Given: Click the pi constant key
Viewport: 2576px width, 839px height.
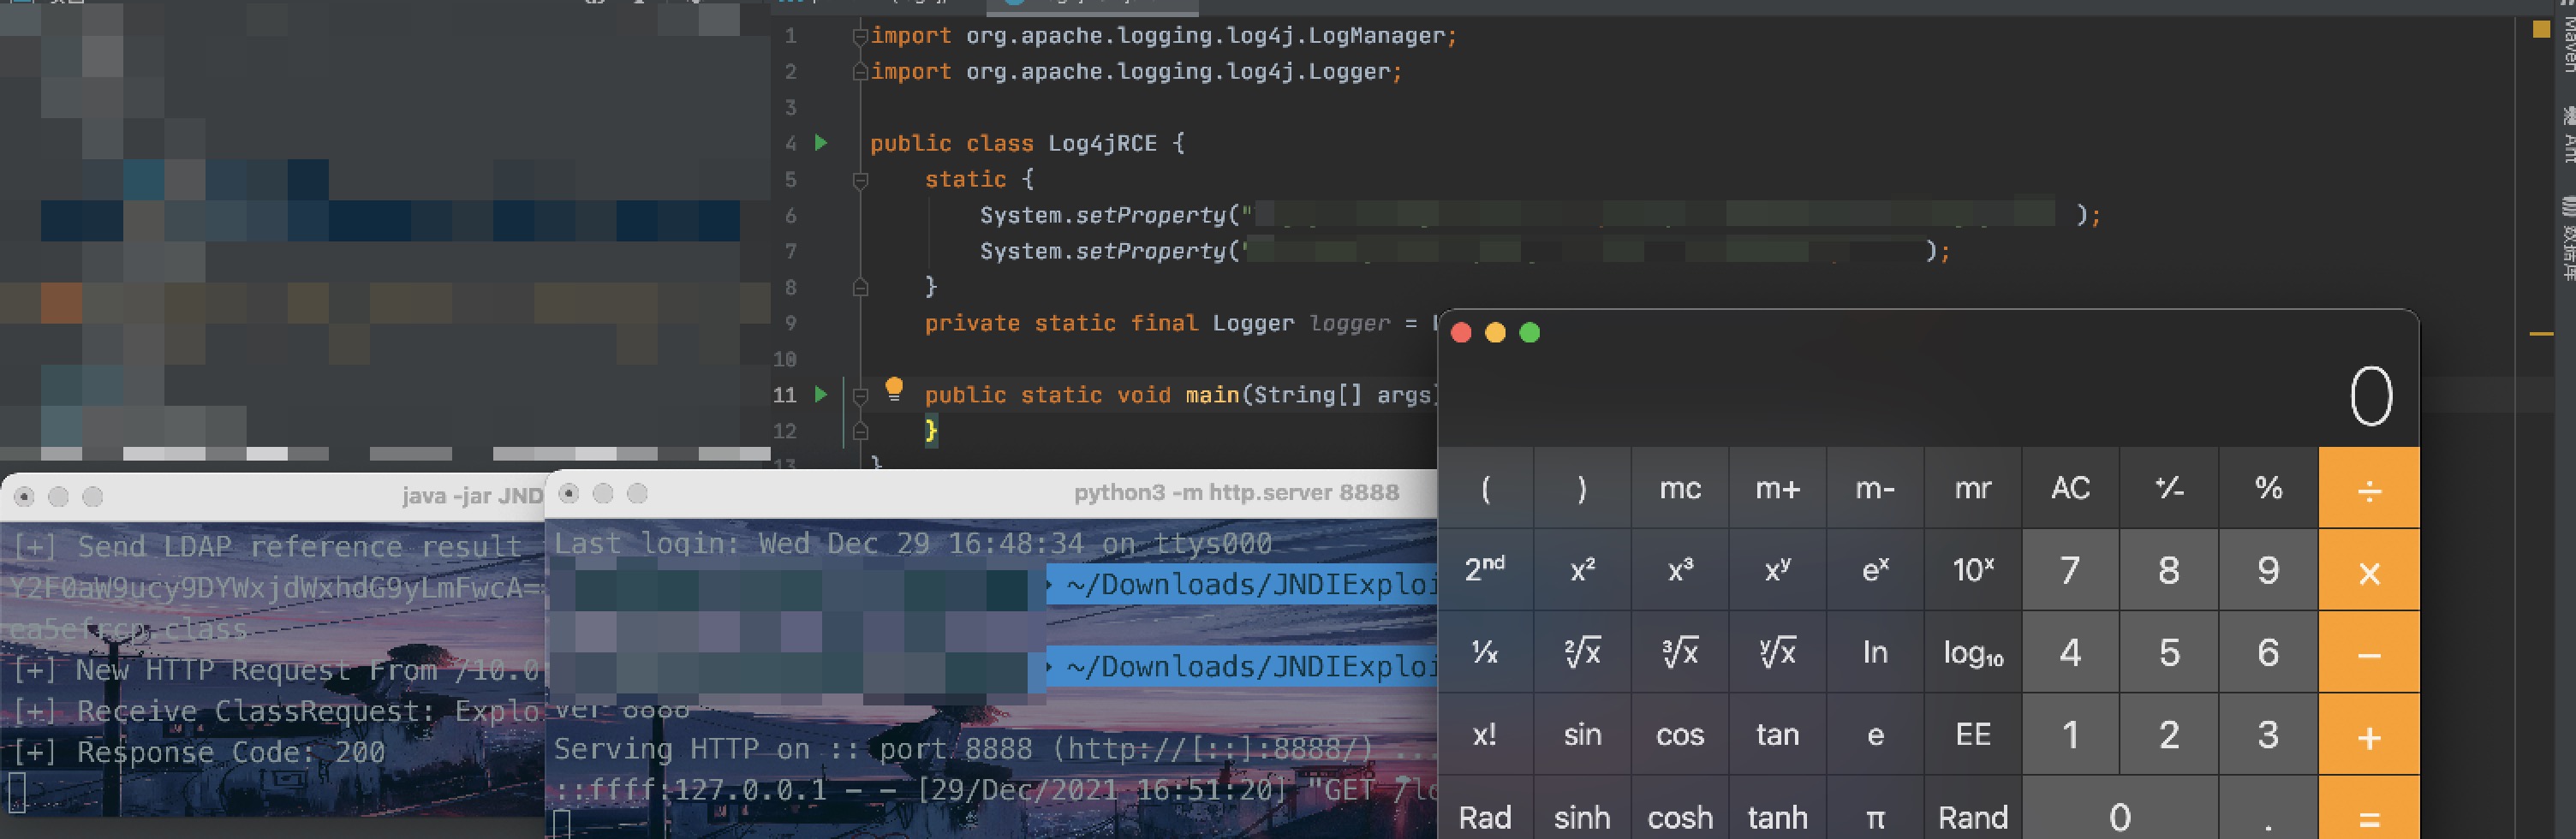Looking at the screenshot, I should click(1875, 808).
